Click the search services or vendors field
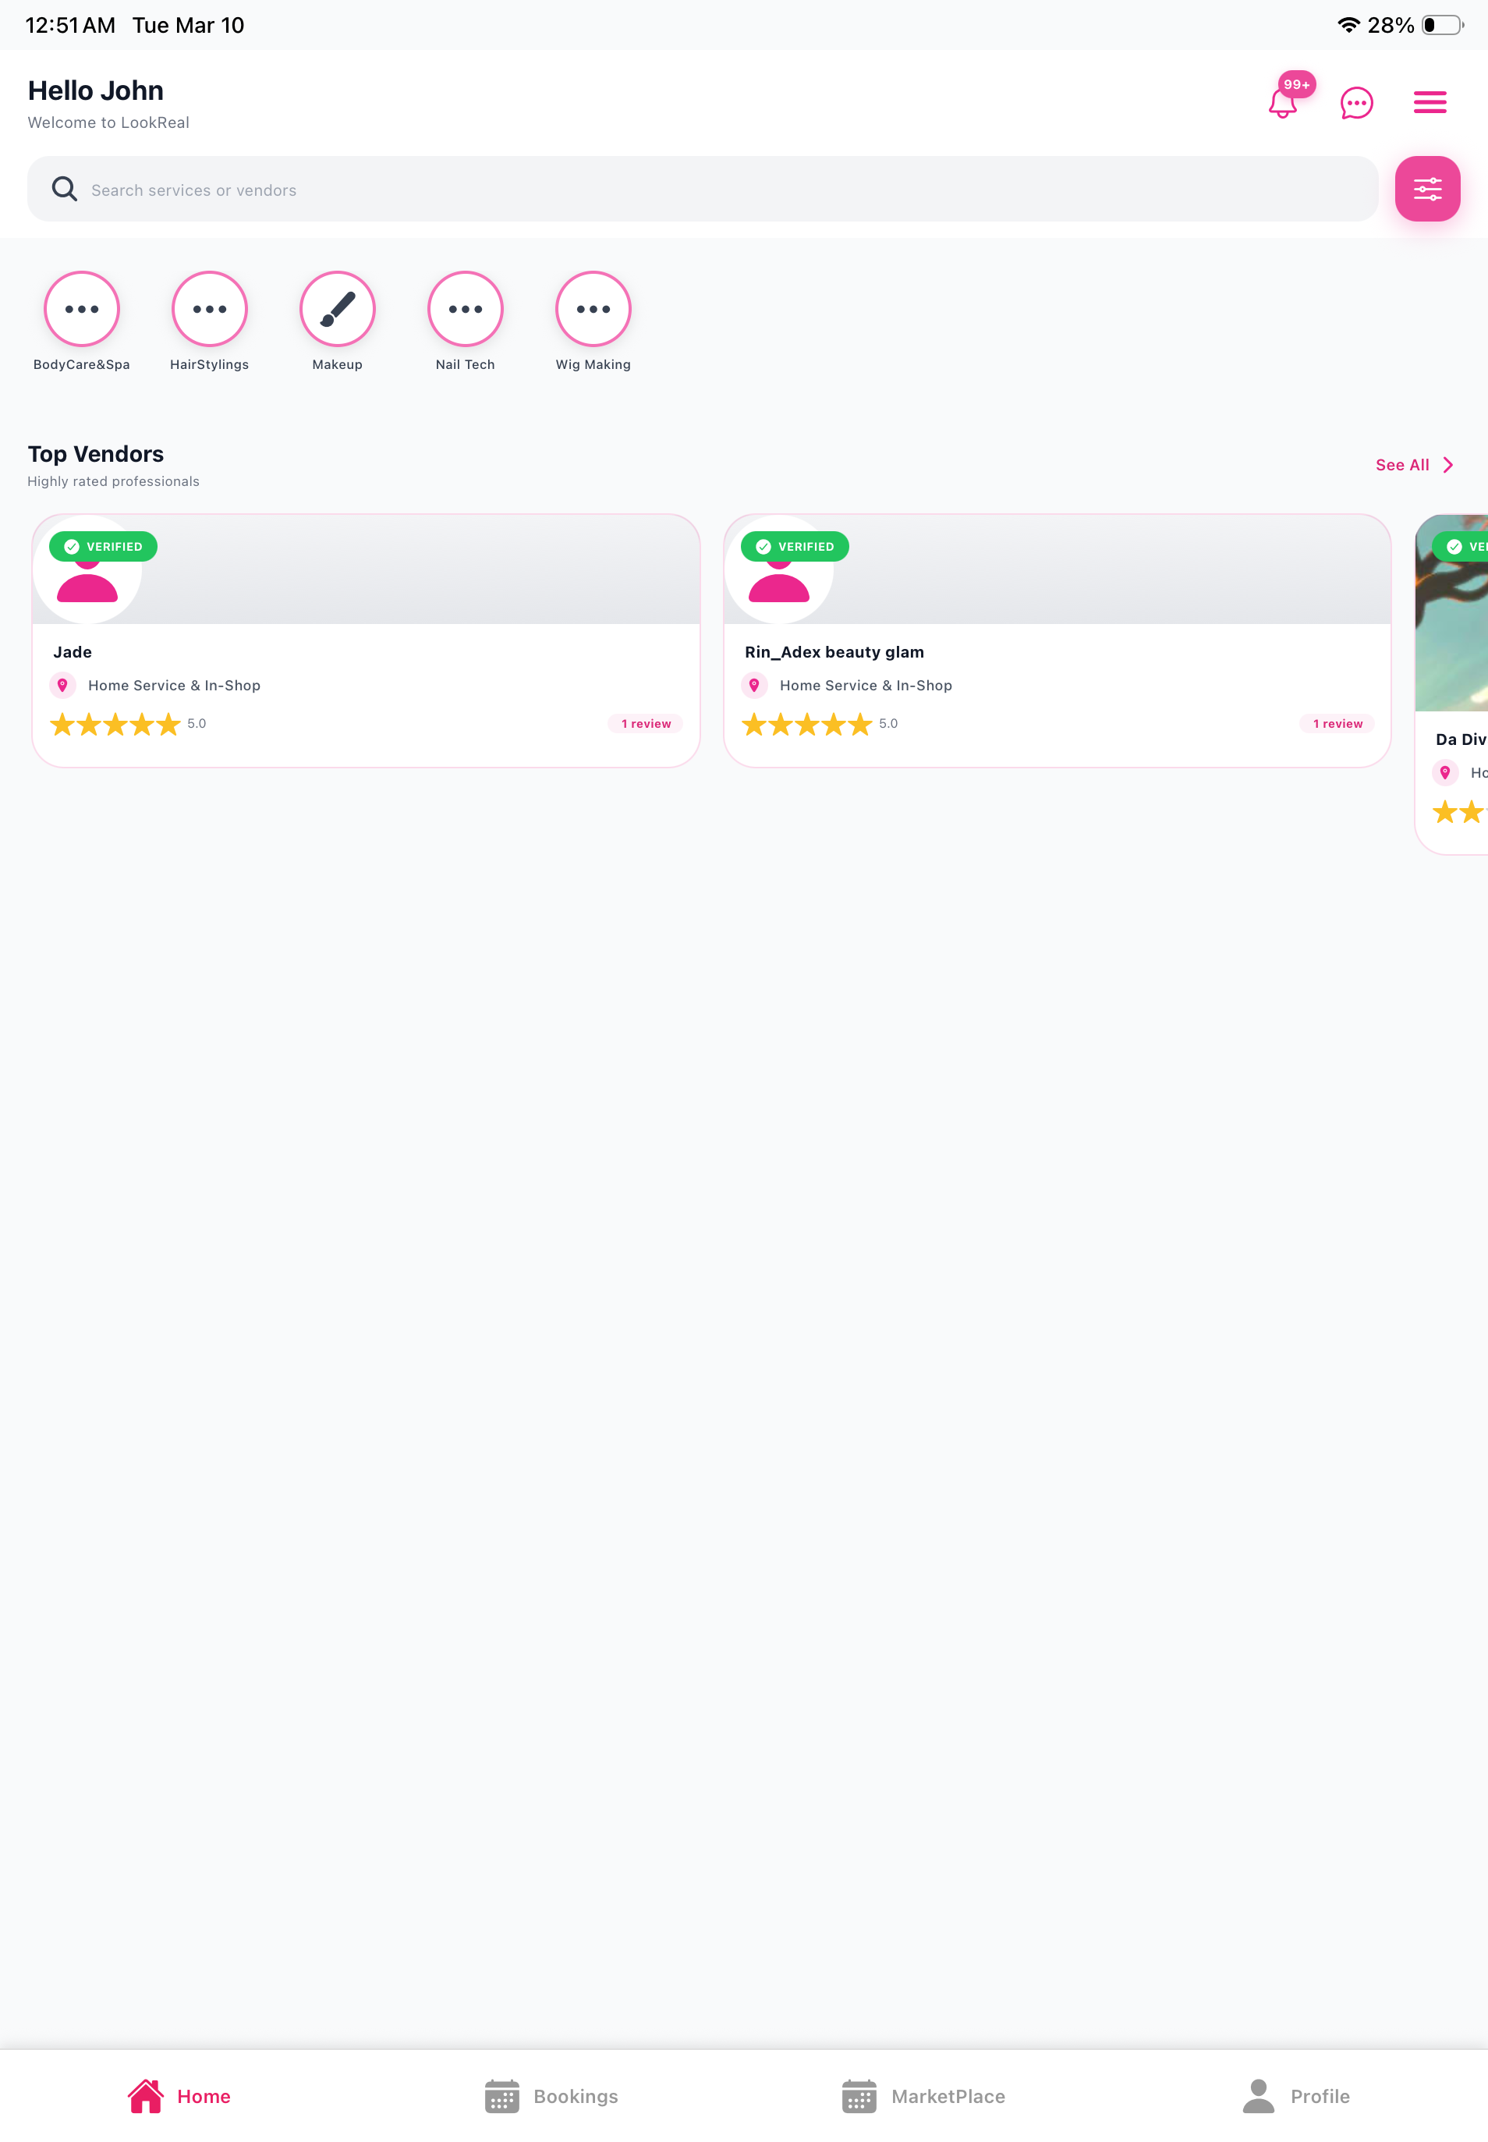 click(653, 190)
